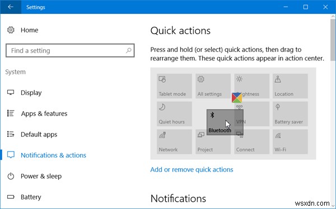Click the System section label
The image size is (336, 209).
pyautogui.click(x=16, y=72)
